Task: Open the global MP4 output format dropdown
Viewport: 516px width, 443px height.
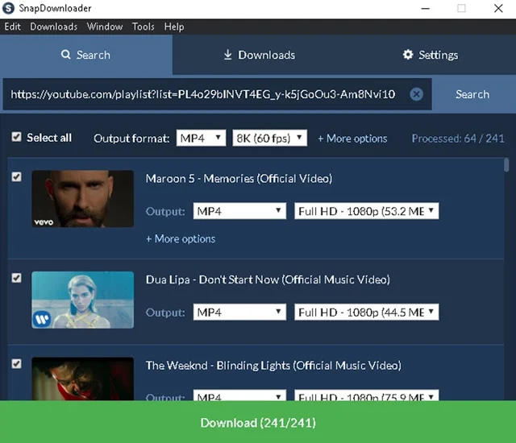Action: click(x=201, y=138)
